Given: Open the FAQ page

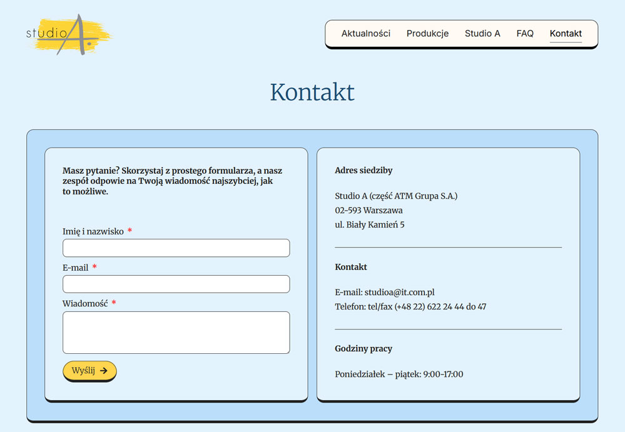Looking at the screenshot, I should pyautogui.click(x=525, y=34).
